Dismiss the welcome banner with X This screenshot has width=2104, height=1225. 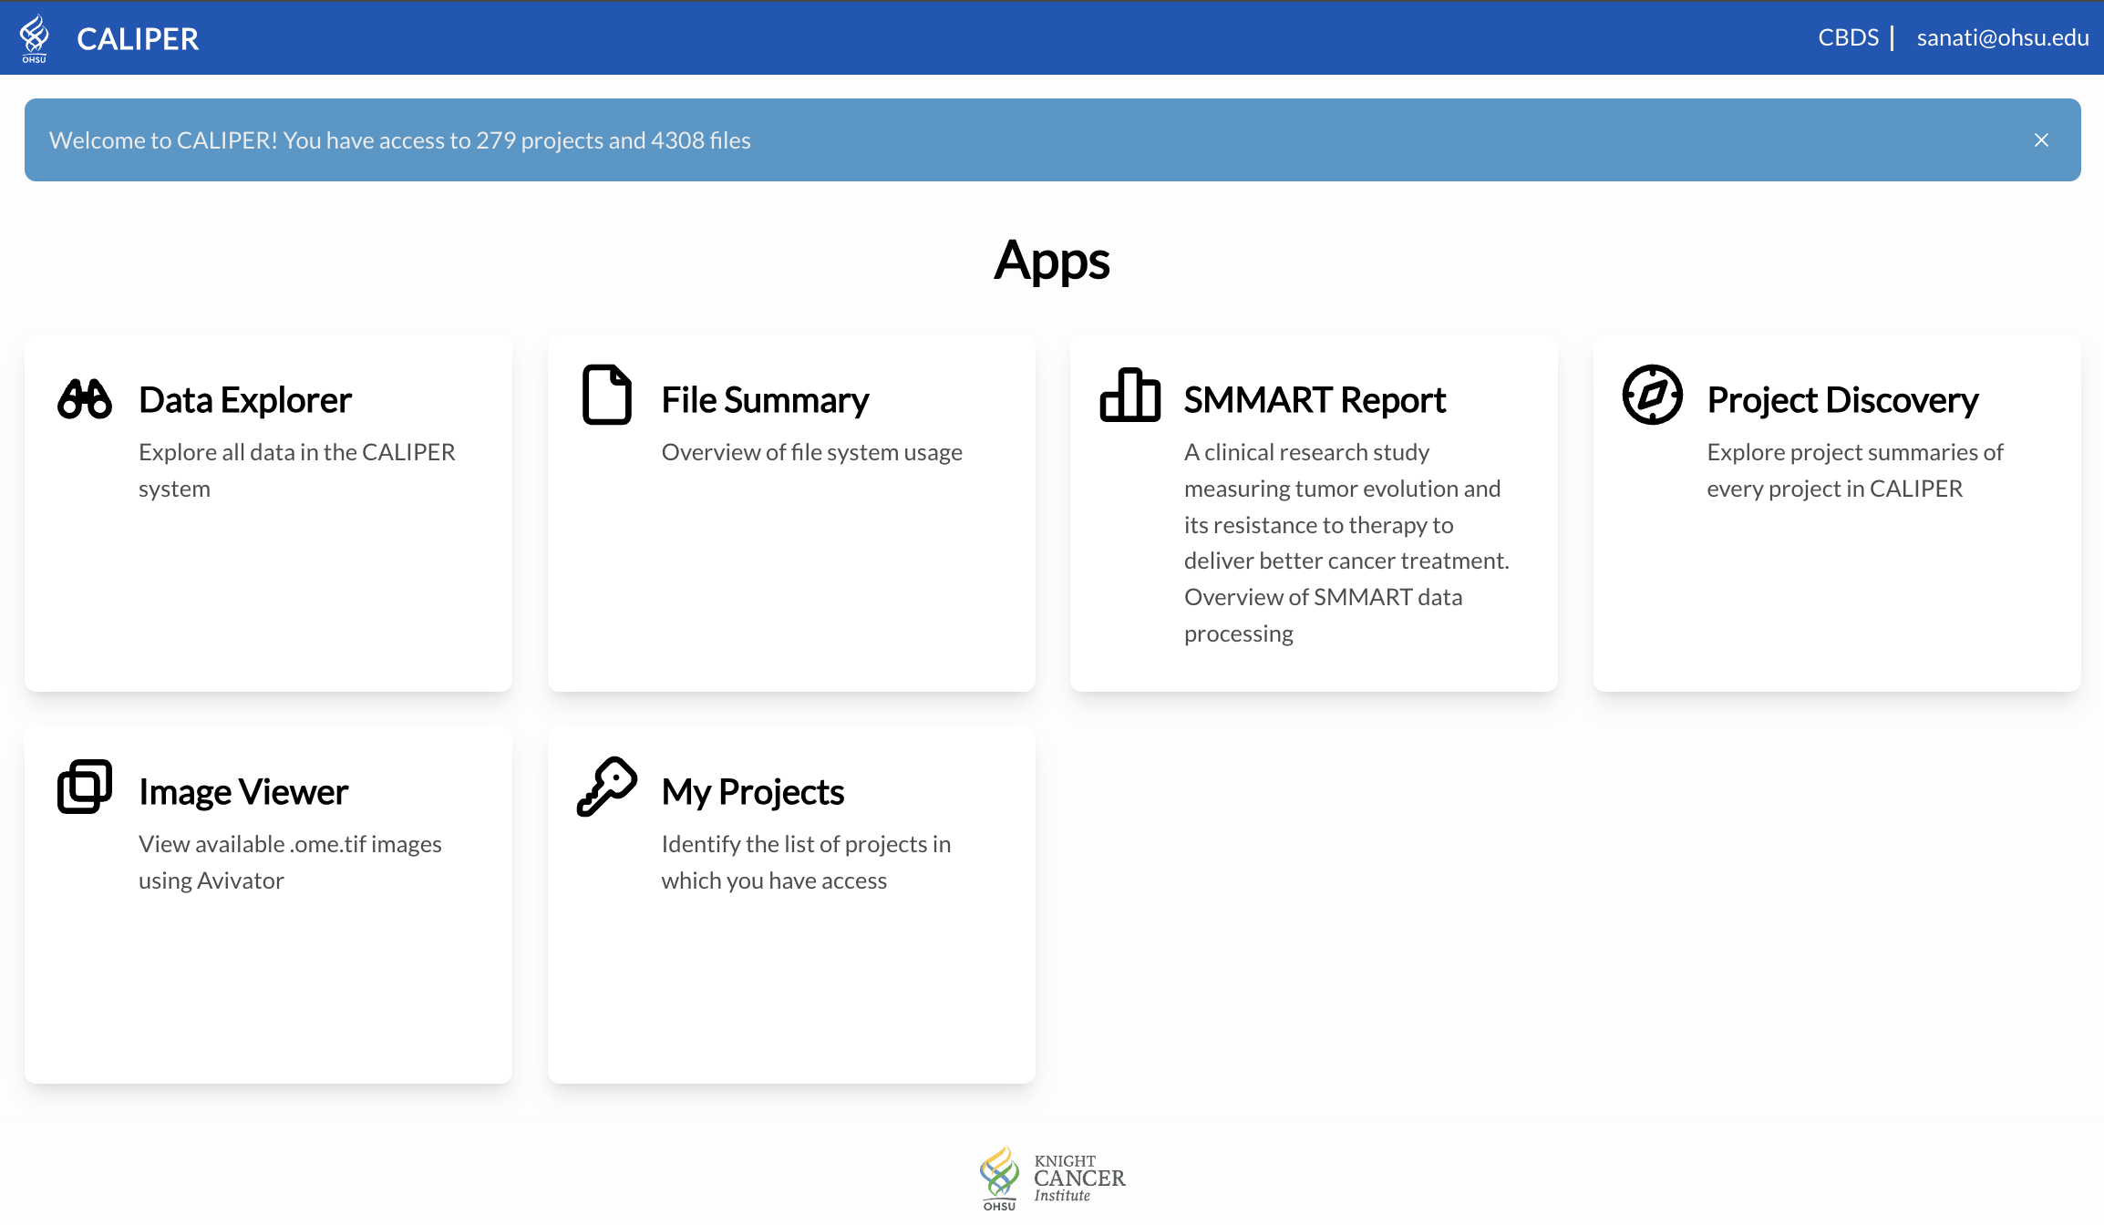click(2041, 140)
